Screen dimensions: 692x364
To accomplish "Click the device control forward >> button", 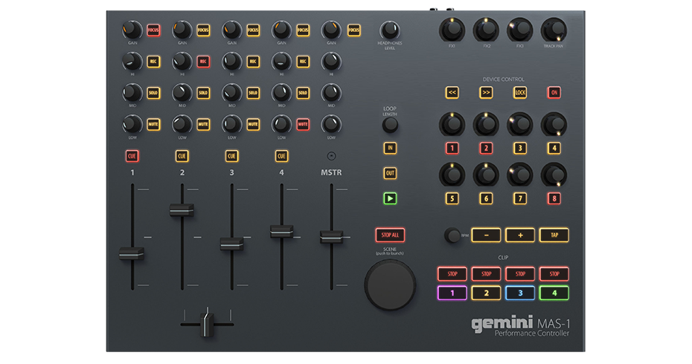I will tap(486, 93).
